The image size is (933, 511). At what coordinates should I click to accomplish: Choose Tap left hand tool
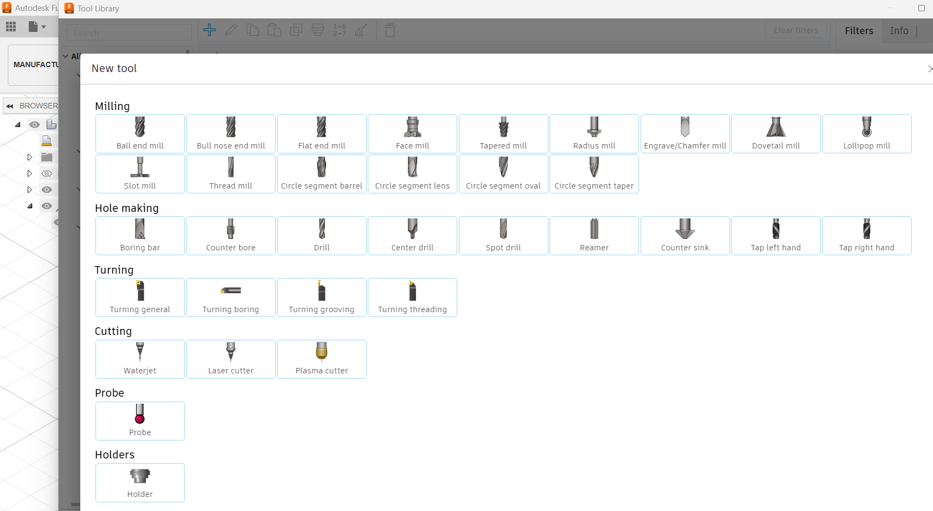click(776, 236)
